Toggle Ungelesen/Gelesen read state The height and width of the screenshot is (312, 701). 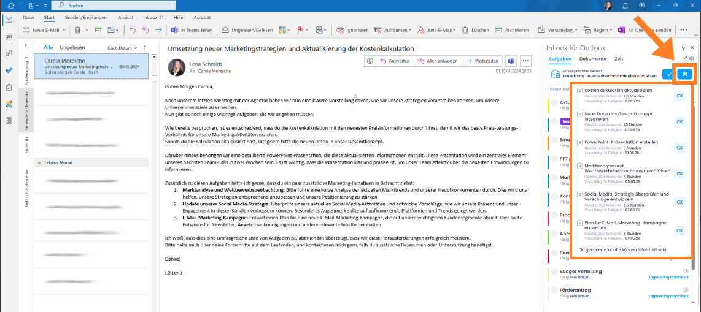point(247,30)
